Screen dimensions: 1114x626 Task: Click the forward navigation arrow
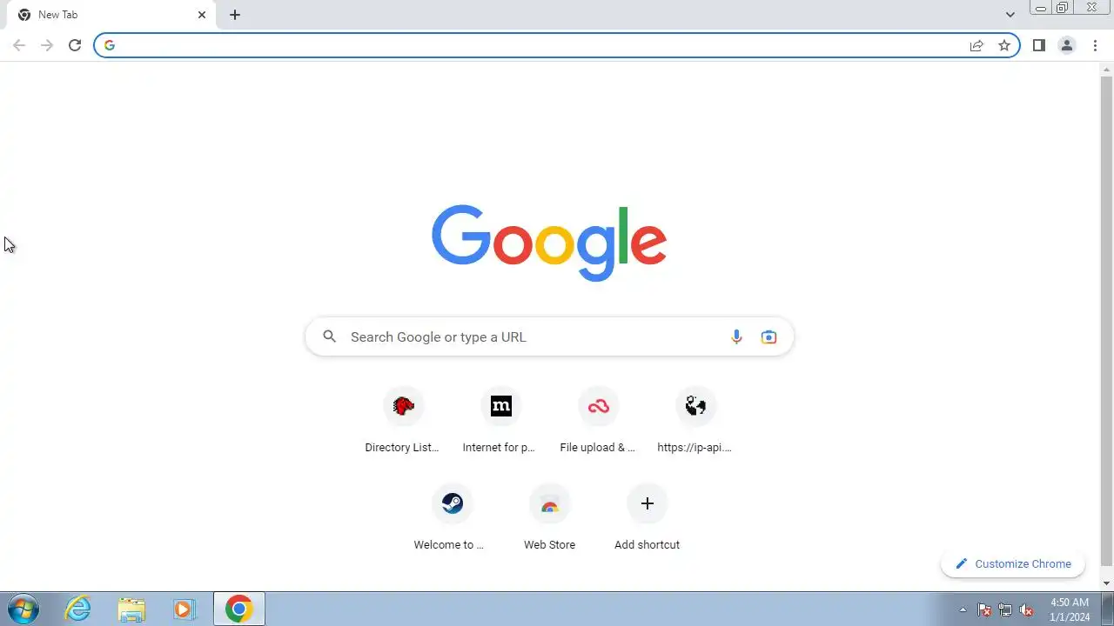coord(47,45)
